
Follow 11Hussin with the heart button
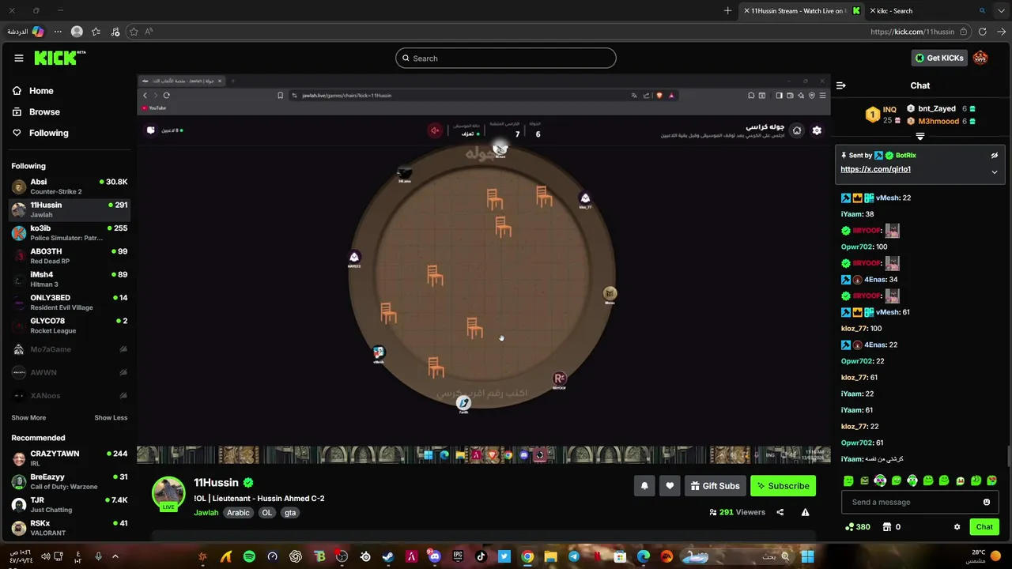click(x=670, y=486)
